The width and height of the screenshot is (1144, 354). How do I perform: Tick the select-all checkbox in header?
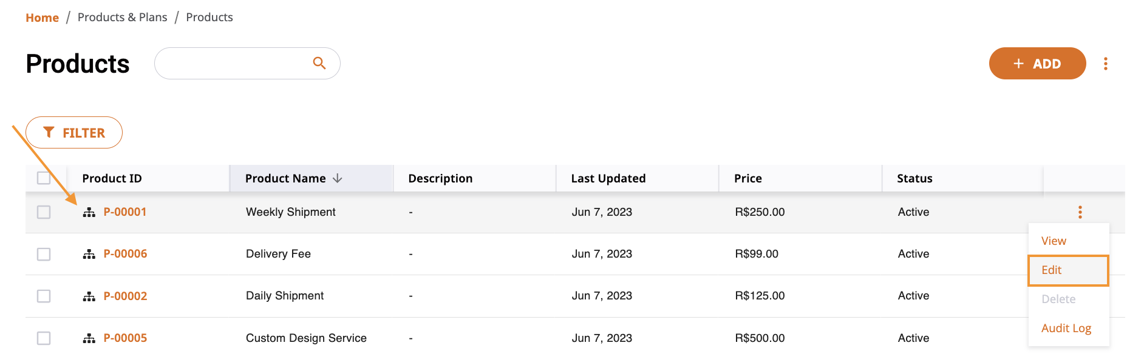[44, 178]
